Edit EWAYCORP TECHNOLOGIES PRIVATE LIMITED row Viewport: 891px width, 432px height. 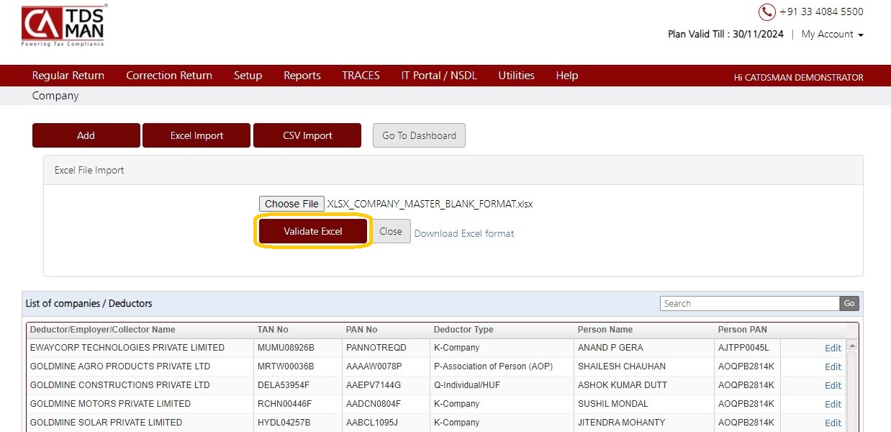click(x=833, y=348)
